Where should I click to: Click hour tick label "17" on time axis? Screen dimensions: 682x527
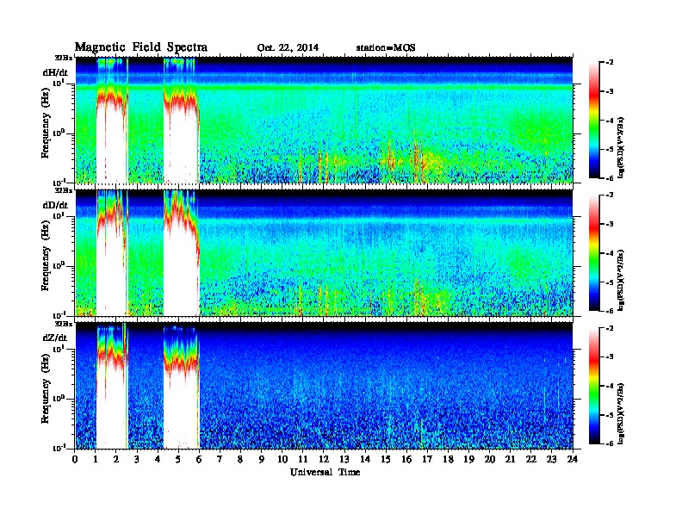[428, 460]
